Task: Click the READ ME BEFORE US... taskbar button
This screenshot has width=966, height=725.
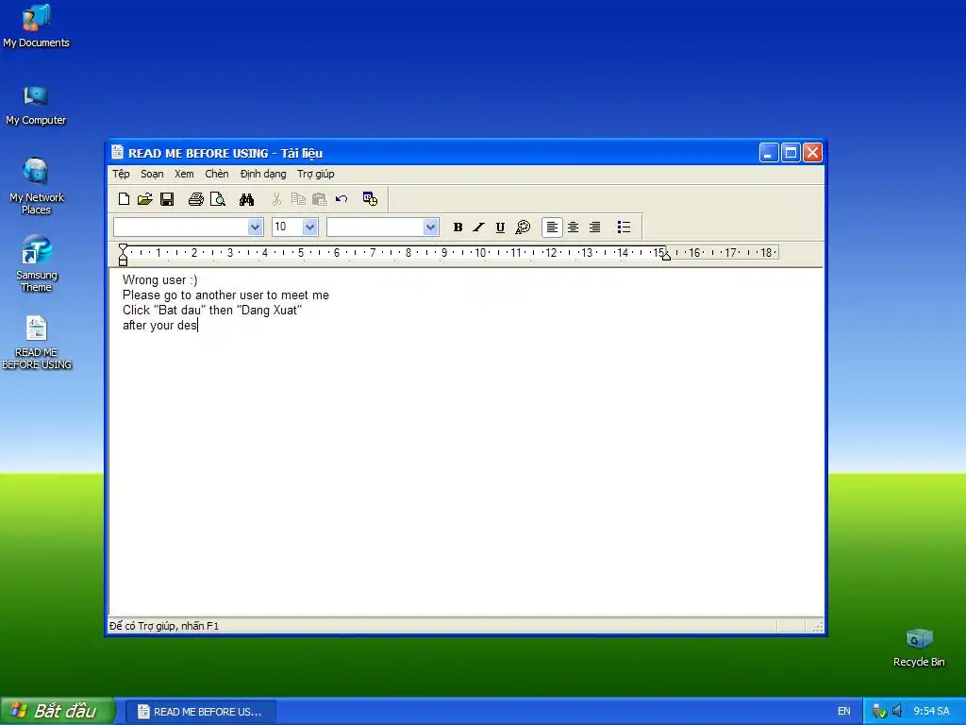Action: 201,712
